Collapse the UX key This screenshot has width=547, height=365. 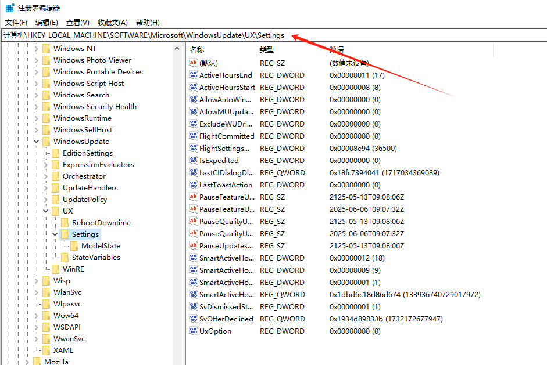point(46,211)
